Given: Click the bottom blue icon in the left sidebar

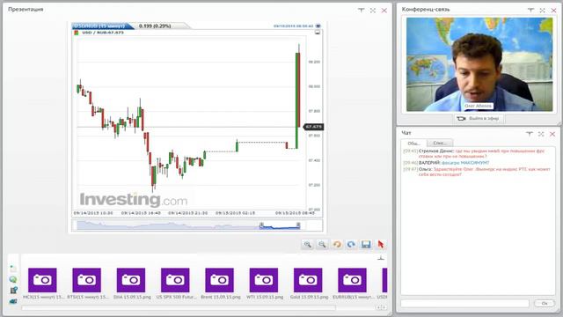Looking at the screenshot, I should (13, 301).
